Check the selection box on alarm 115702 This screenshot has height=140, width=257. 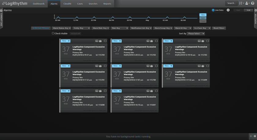click(x=207, y=41)
